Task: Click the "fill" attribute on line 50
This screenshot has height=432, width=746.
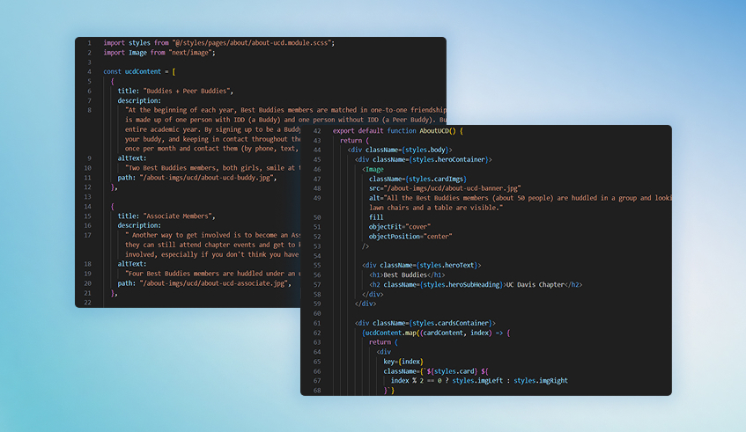Action: pos(376,217)
